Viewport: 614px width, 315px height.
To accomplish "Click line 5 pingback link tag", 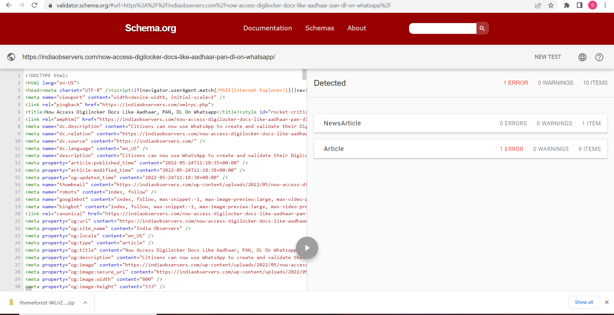I will (x=119, y=105).
